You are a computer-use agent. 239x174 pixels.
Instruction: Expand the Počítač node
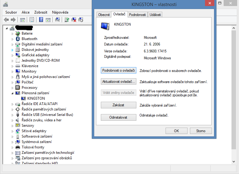(12, 82)
